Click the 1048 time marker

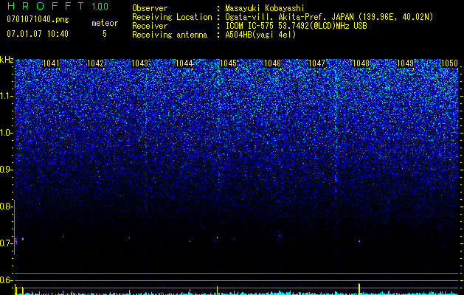361,63
